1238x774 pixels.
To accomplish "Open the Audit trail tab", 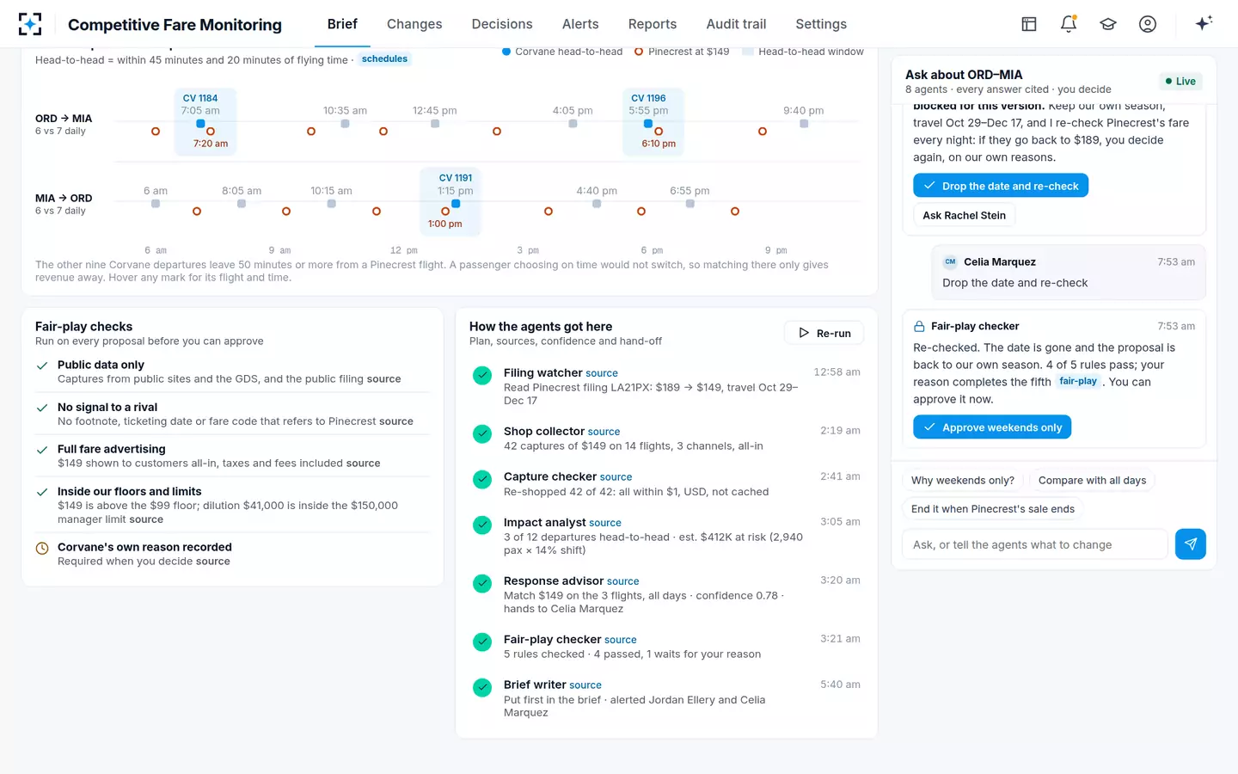I will pyautogui.click(x=736, y=24).
